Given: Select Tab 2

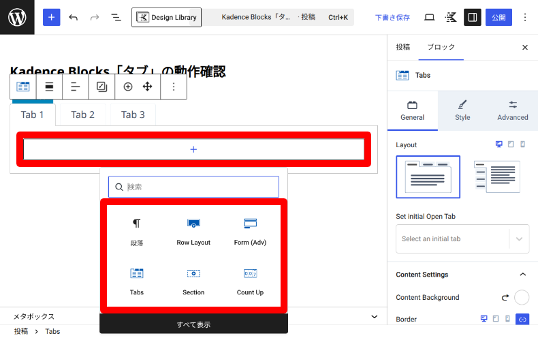Looking at the screenshot, I should click(82, 114).
